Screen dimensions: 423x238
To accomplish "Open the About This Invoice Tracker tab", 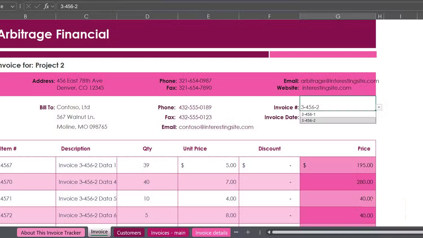I will point(51,232).
